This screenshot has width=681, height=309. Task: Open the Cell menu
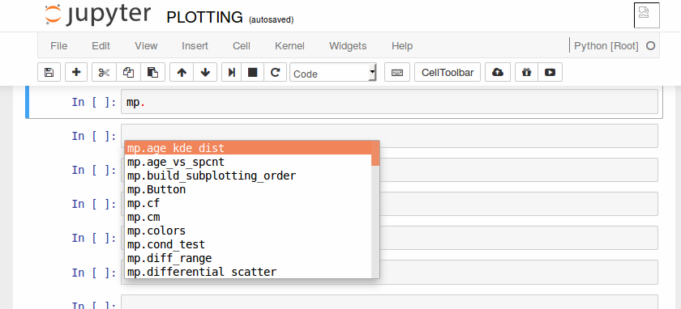(x=242, y=46)
